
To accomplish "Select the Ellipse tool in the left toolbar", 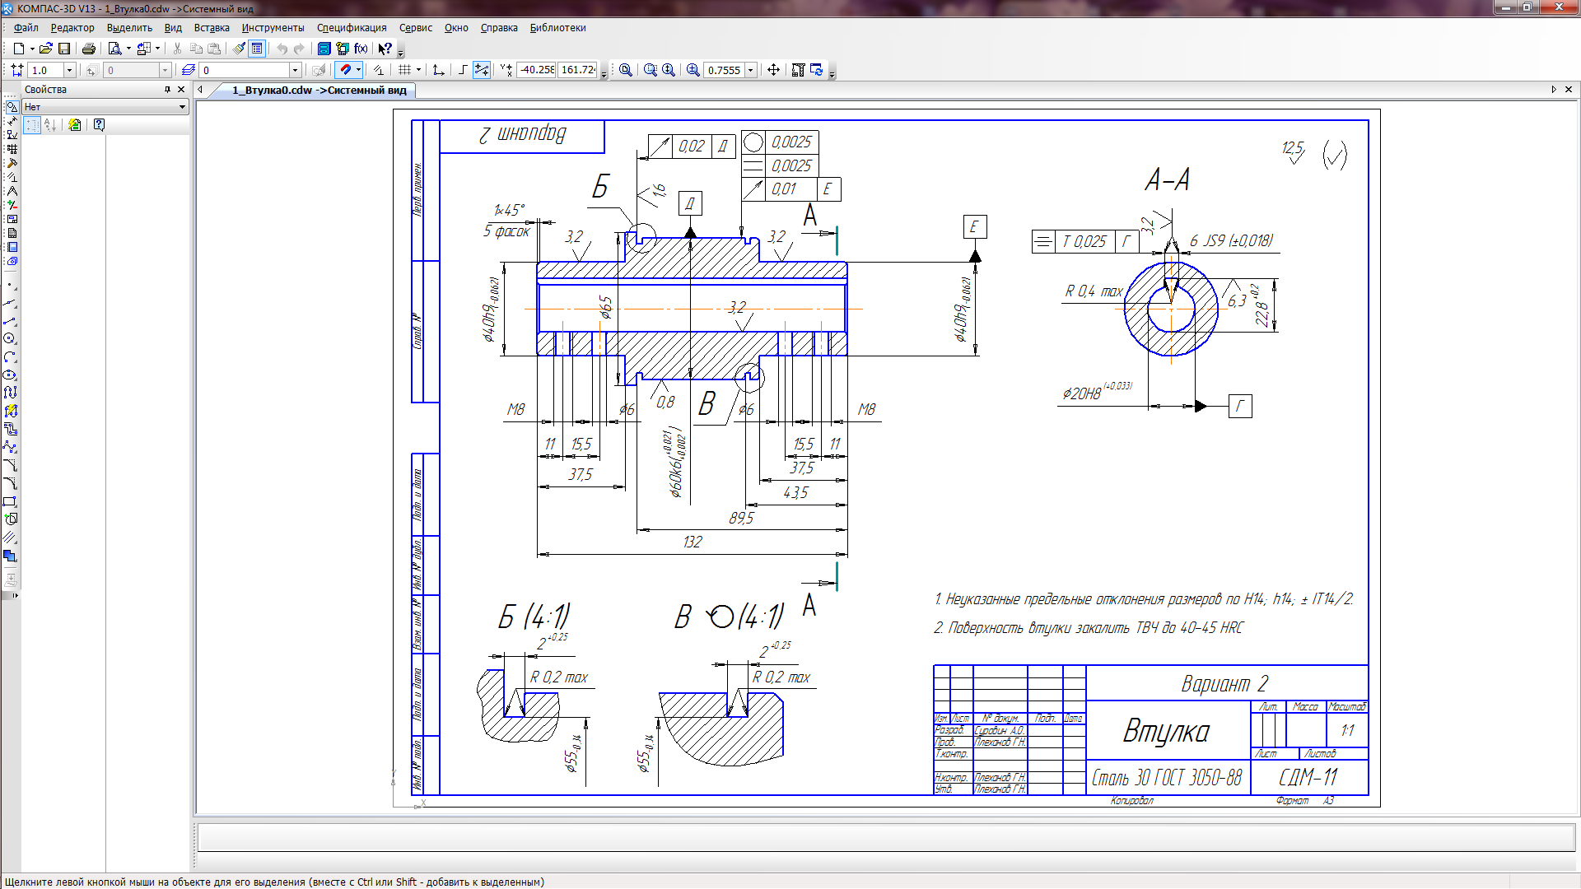I will tap(10, 375).
